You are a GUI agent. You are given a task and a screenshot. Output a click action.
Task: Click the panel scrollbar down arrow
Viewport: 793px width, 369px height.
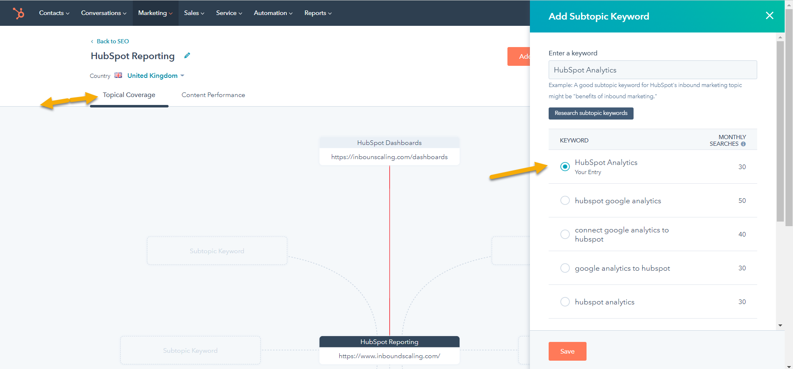click(780, 325)
